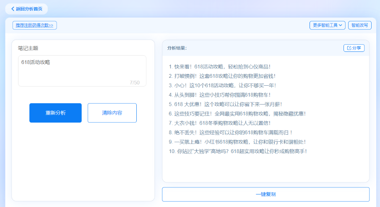Click the blue 重新分析 button
380x207 pixels.
[x=55, y=113]
